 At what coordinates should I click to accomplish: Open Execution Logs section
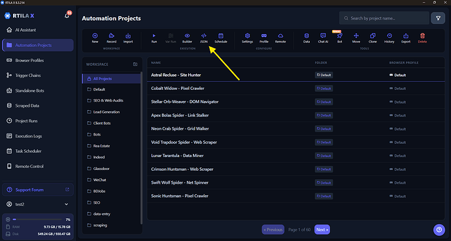pos(38,136)
